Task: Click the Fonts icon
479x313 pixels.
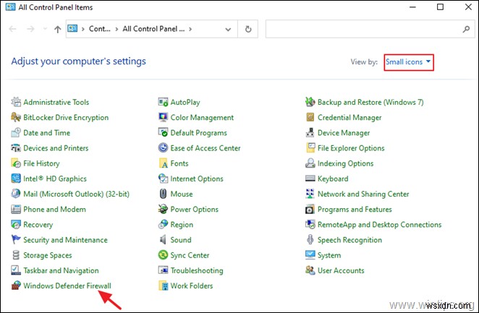Action: (163, 163)
